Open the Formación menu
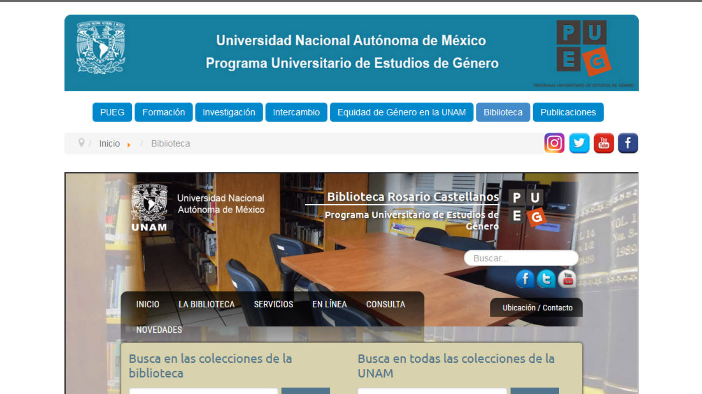The height and width of the screenshot is (394, 702). pyautogui.click(x=163, y=112)
